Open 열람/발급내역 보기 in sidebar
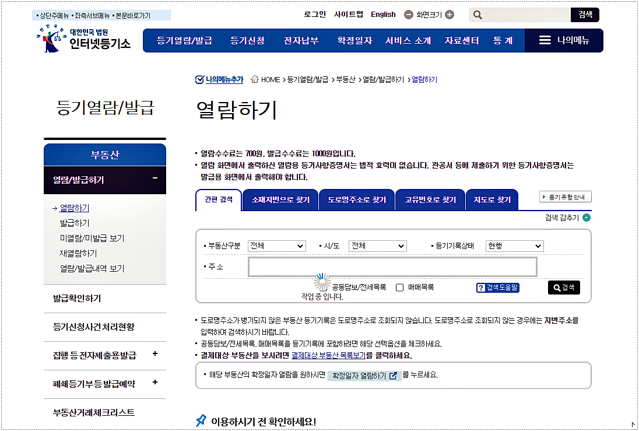The image size is (639, 431). pos(92,268)
